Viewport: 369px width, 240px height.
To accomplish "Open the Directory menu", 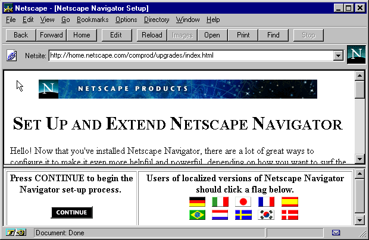I will tap(157, 20).
